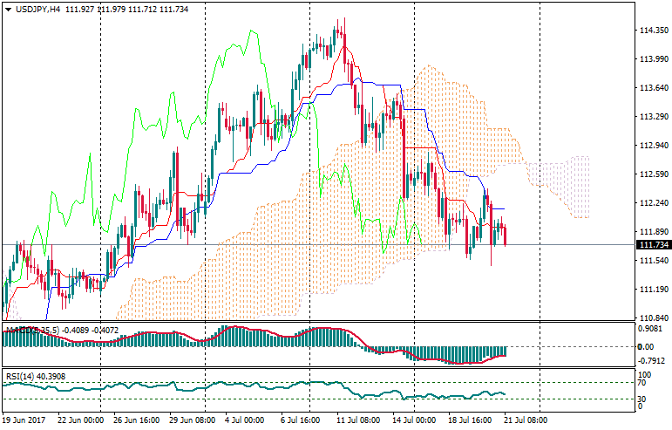Select the RSI(14) indicator label

[21, 377]
